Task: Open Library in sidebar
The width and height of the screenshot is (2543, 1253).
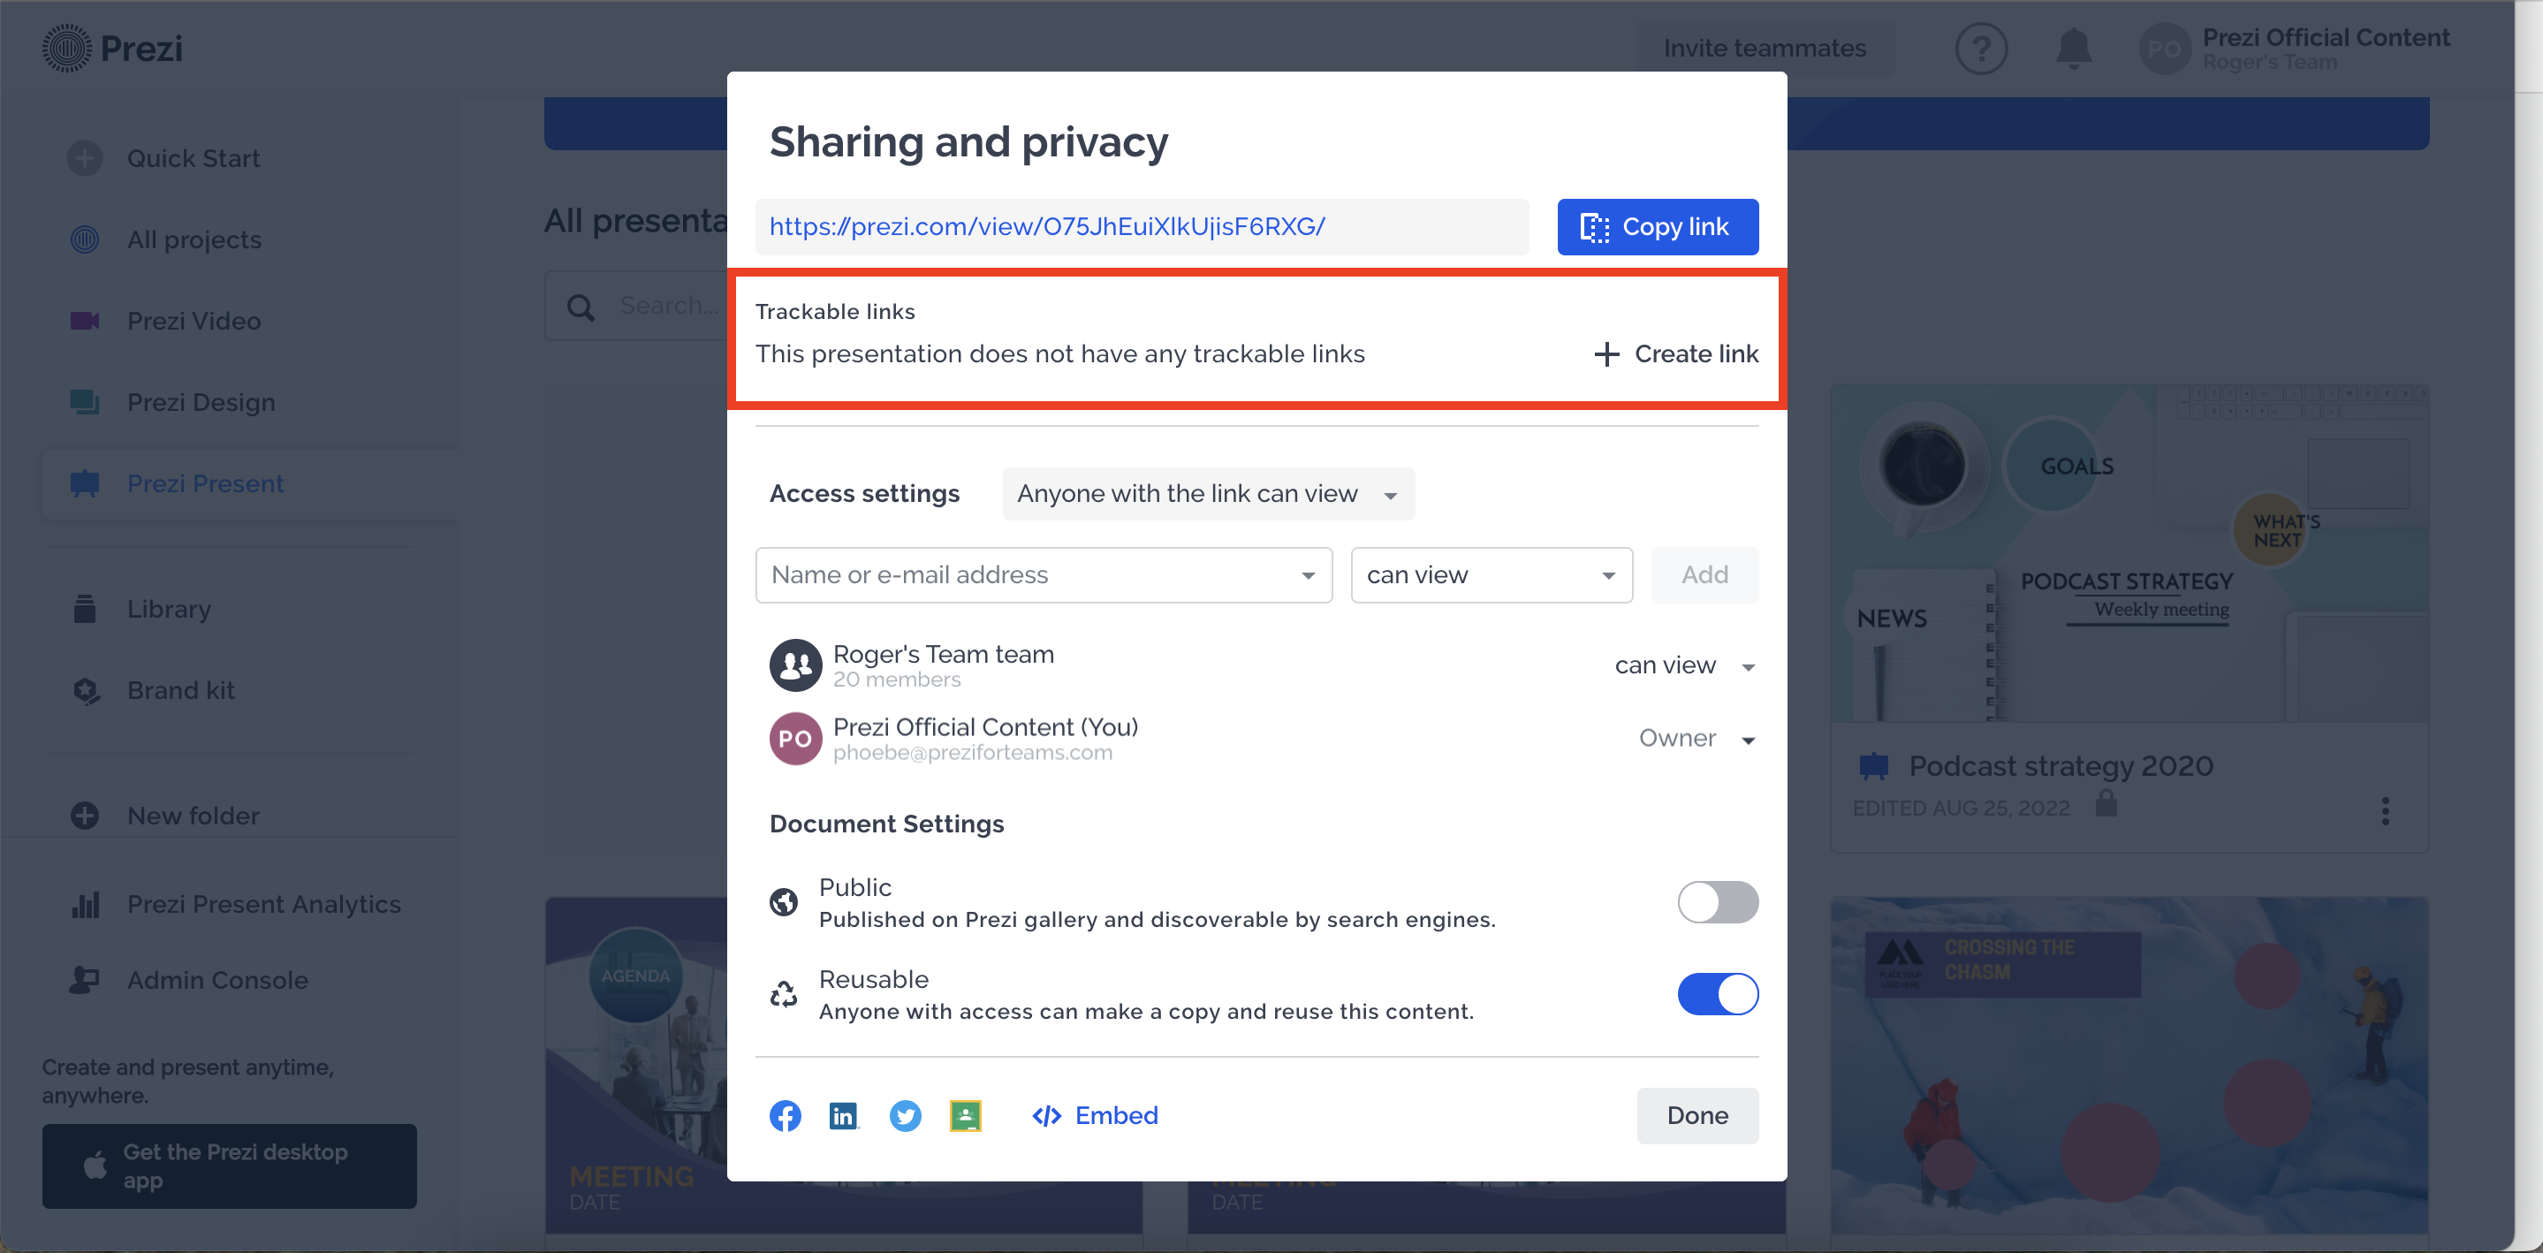Action: pyautogui.click(x=169, y=608)
